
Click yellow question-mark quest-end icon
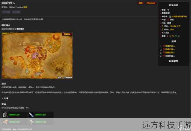[163, 29]
